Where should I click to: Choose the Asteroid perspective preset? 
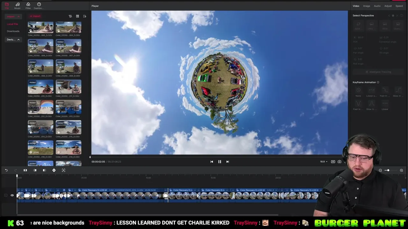(358, 25)
